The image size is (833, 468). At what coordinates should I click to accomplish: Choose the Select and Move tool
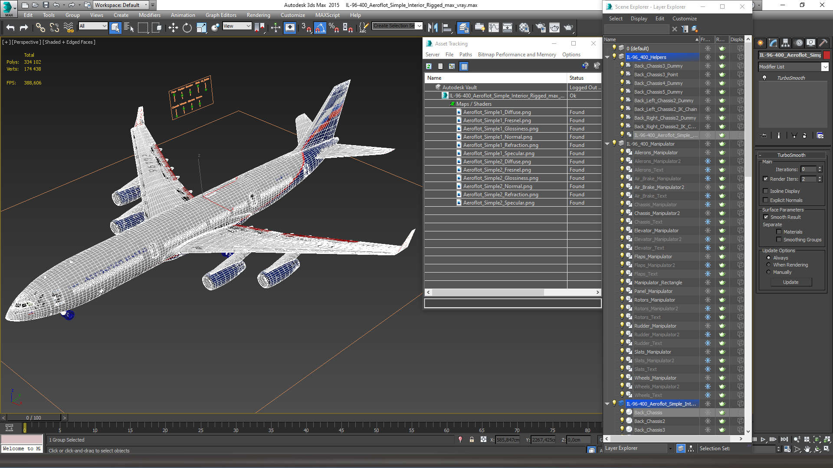(x=173, y=28)
